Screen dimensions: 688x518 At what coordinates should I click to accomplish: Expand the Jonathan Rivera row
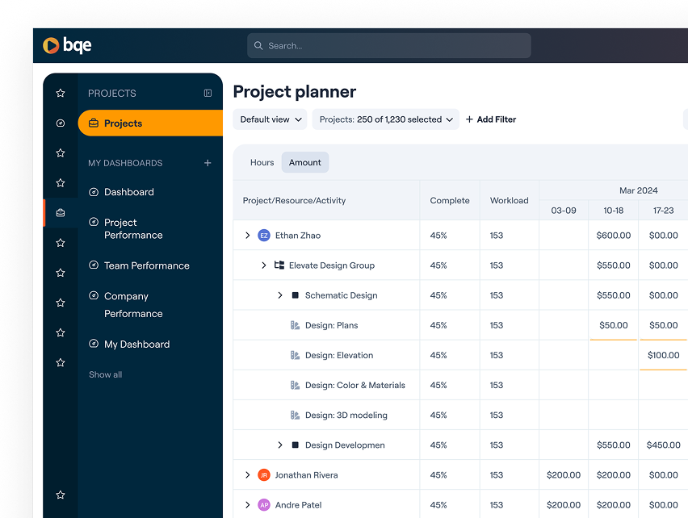247,475
